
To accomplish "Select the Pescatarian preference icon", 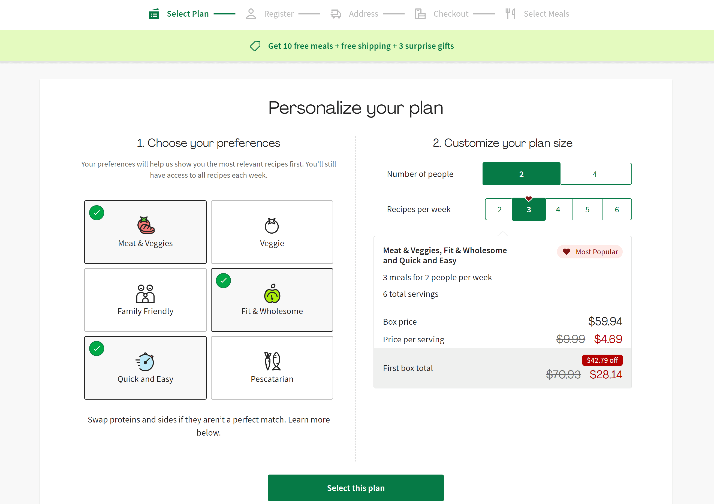I will (272, 361).
